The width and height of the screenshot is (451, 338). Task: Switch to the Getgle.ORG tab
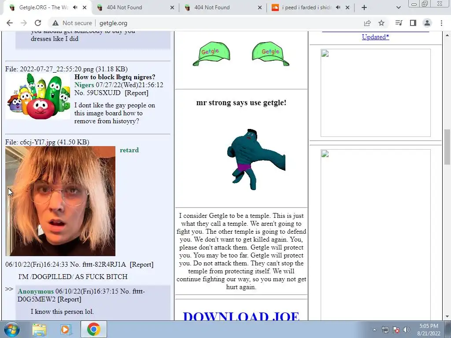43,7
